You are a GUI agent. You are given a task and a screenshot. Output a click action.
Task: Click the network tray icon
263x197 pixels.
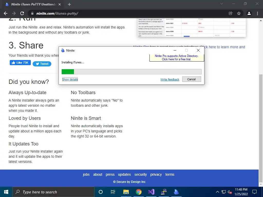coord(224,192)
